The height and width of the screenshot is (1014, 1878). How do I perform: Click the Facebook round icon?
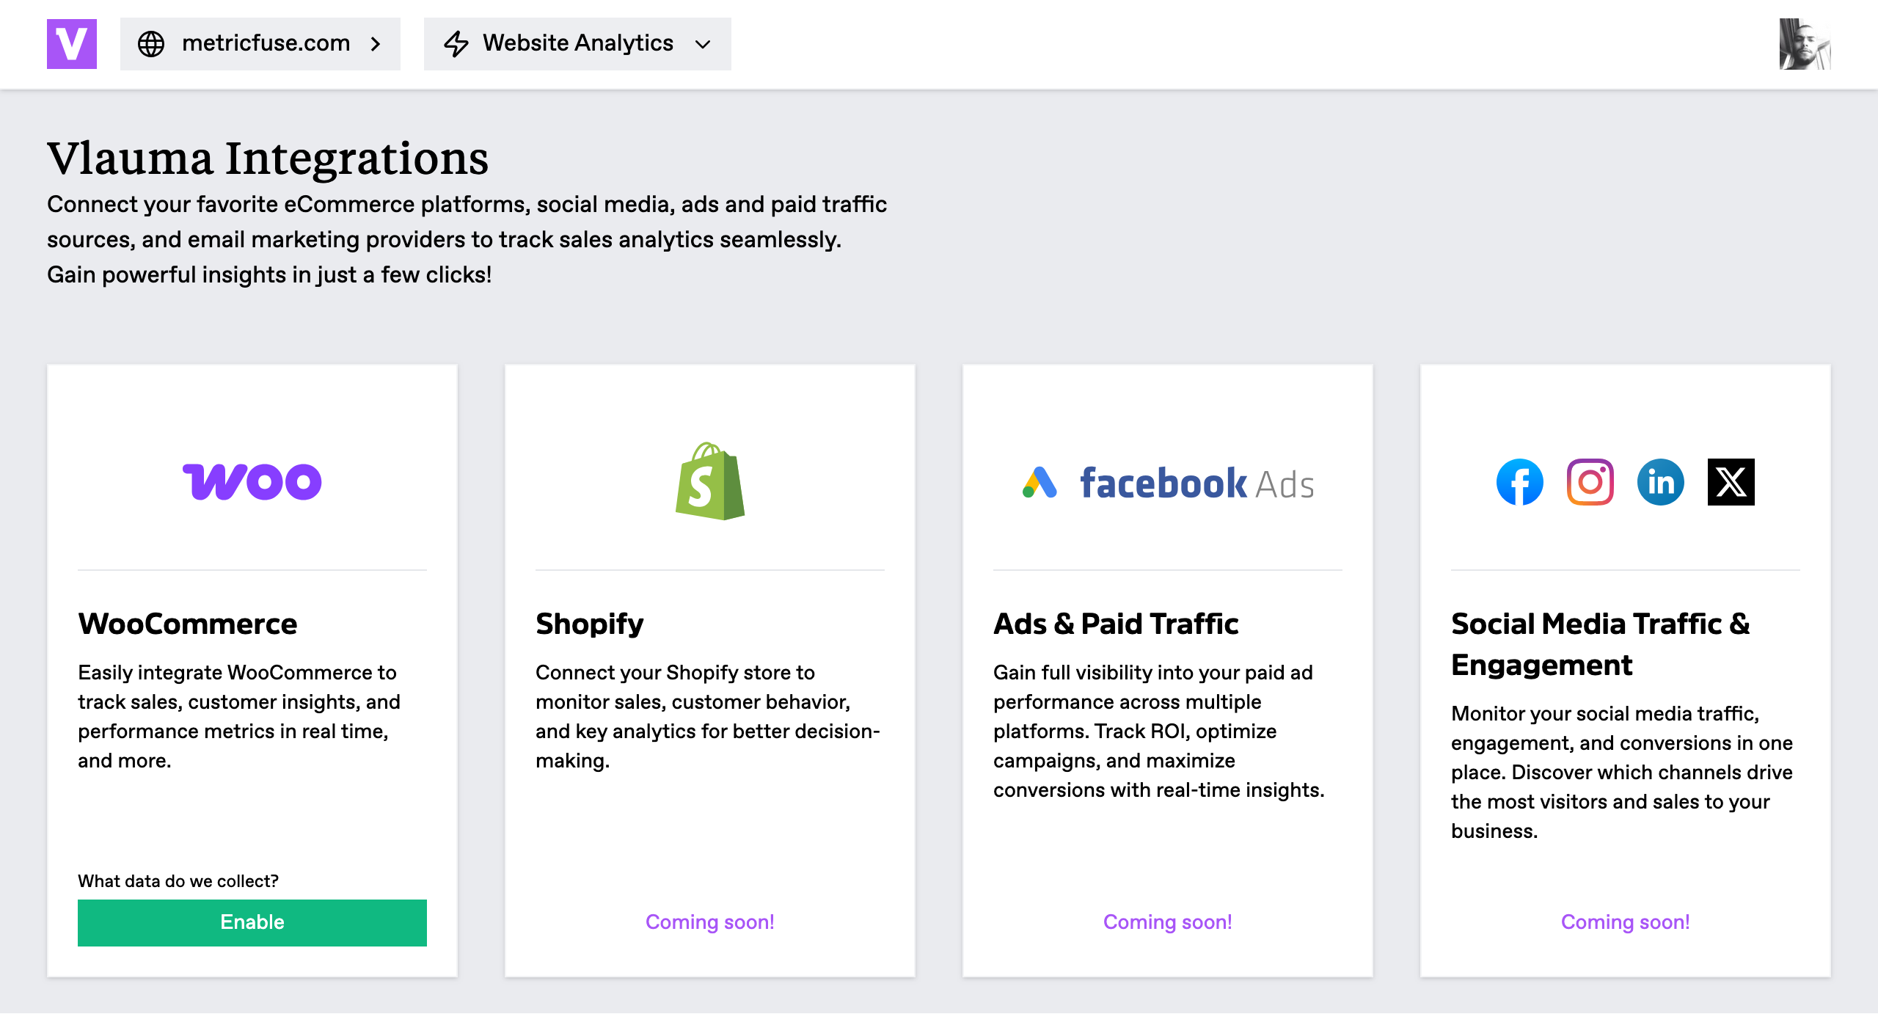pos(1520,482)
